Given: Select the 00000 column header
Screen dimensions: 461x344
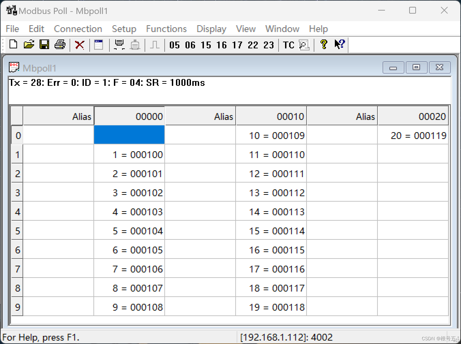Looking at the screenshot, I should pos(129,116).
